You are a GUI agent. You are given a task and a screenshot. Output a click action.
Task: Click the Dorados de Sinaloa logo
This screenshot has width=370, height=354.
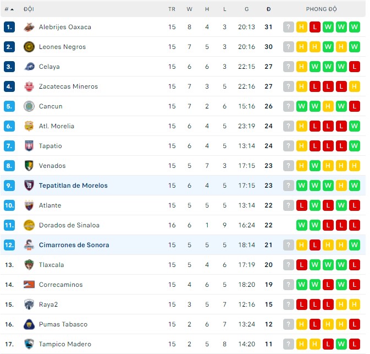(x=29, y=225)
